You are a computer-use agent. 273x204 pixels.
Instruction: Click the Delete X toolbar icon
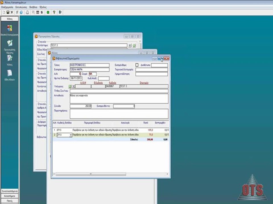click(12, 12)
